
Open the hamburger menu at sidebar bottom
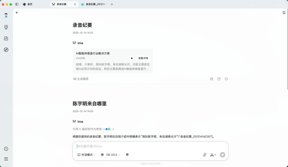[x=6, y=159]
